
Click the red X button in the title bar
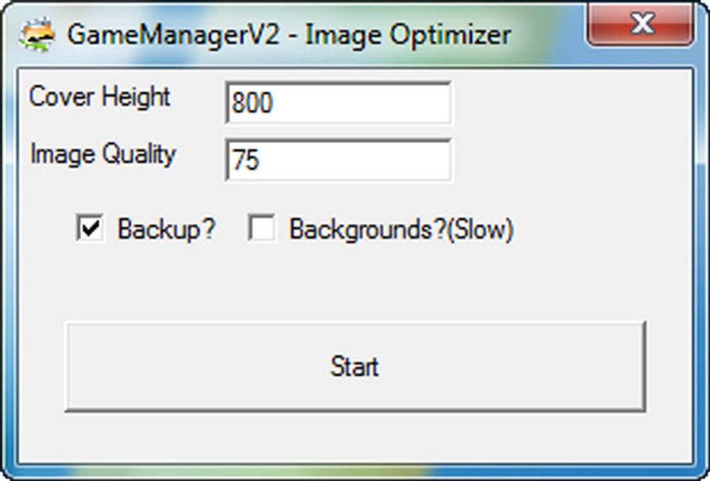640,24
